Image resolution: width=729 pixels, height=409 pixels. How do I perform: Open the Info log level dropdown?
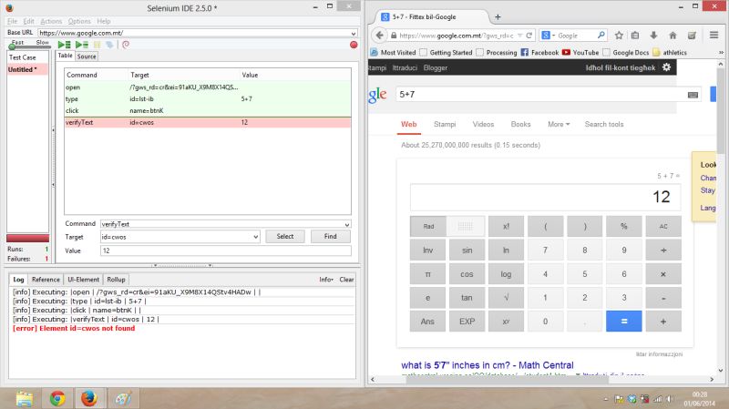click(326, 280)
